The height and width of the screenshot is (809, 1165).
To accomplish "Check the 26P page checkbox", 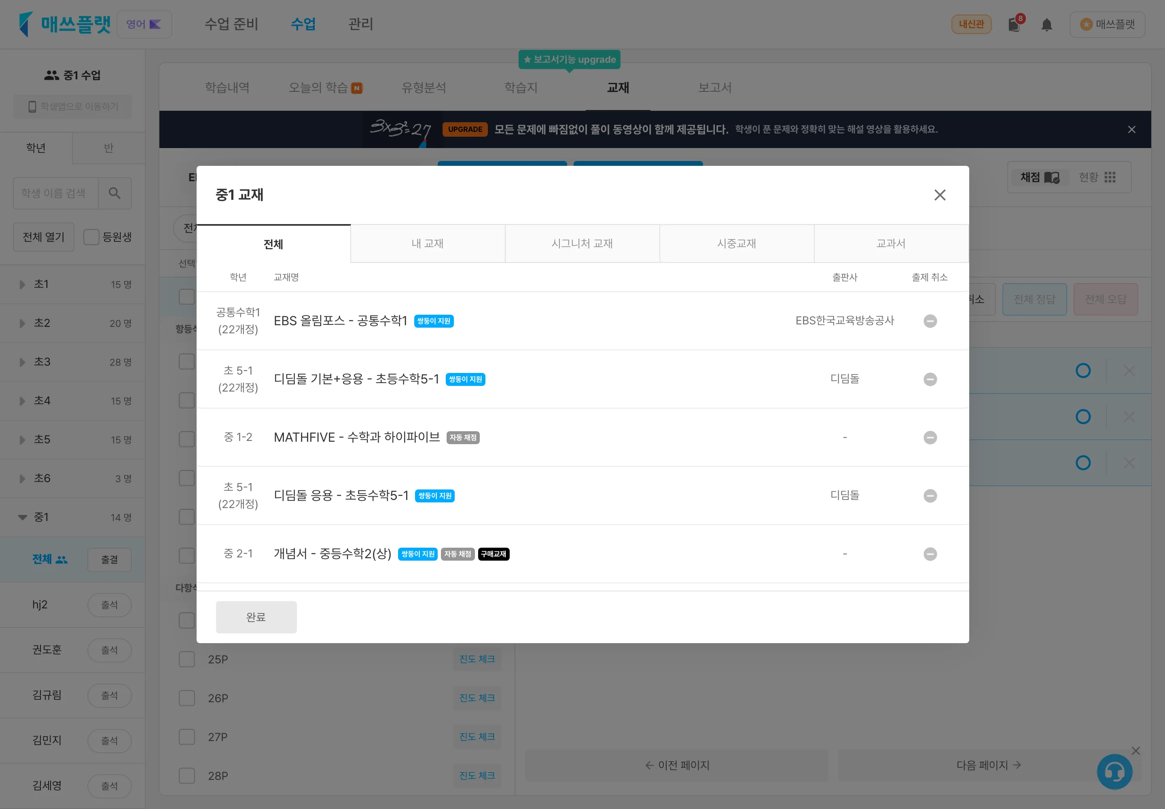I will coord(186,698).
